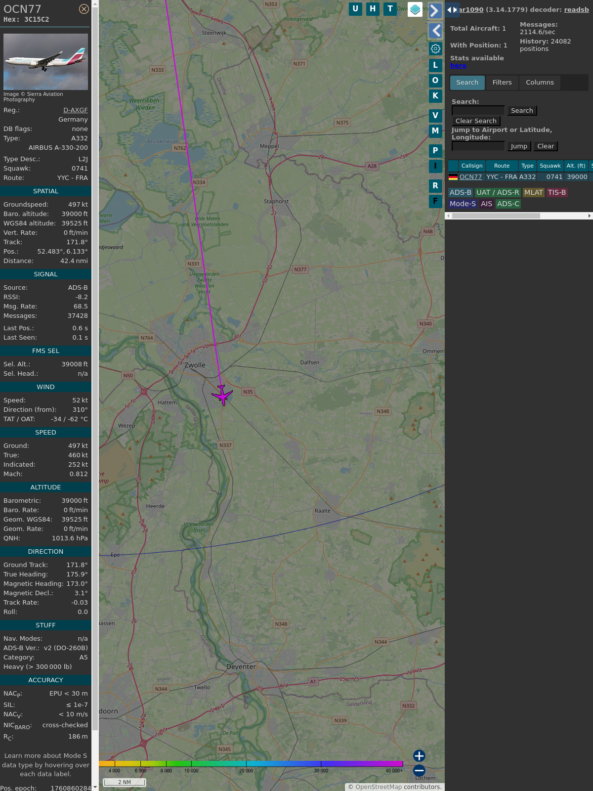Click the altitude color scale bar
Image resolution: width=593 pixels, height=791 pixels.
click(251, 764)
